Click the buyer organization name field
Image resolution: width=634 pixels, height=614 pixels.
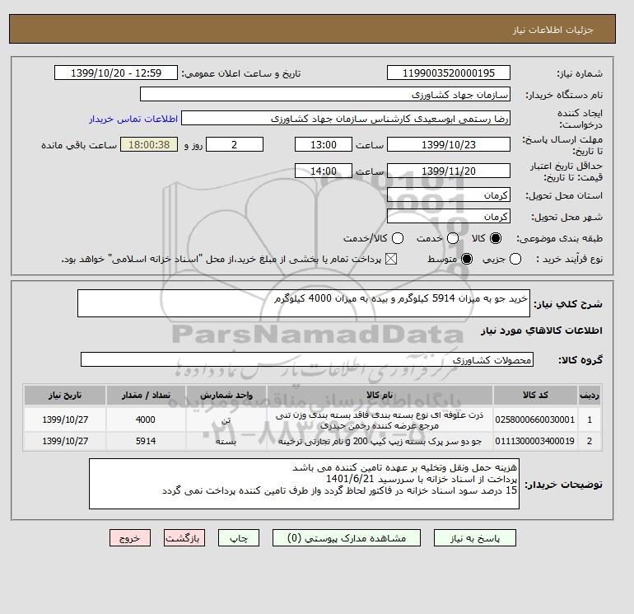point(325,94)
